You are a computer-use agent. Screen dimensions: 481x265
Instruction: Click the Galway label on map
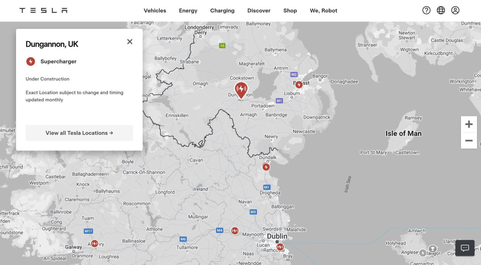(x=74, y=247)
